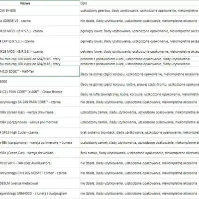
Task: Click the SA-249 PARA CORE - czarna cell
Action: tap(40, 102)
